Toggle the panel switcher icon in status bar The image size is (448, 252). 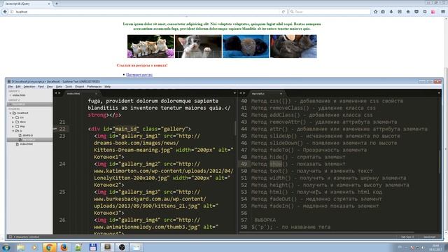point(10,237)
